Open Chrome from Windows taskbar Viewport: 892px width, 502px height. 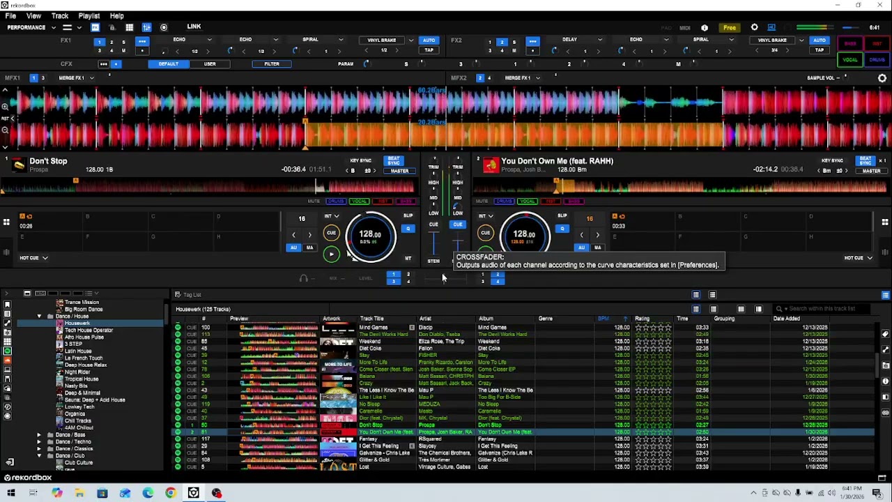[171, 493]
